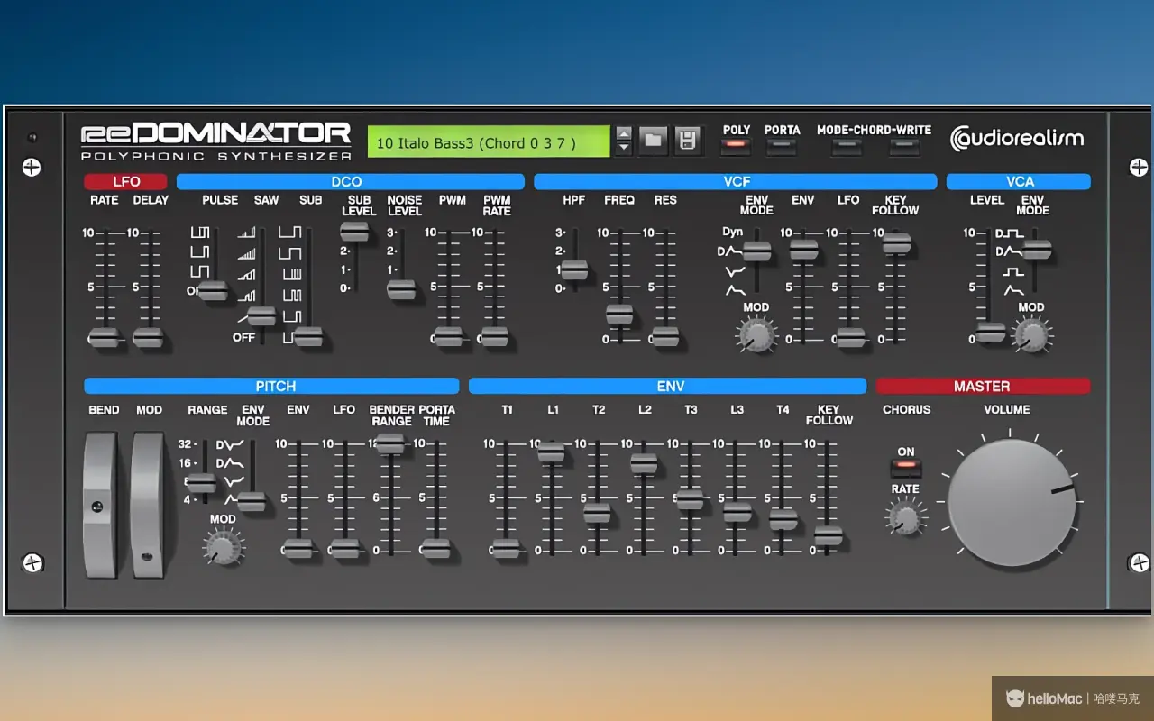Image resolution: width=1154 pixels, height=721 pixels.
Task: Click the VCF HPF slider handle
Action: click(573, 269)
